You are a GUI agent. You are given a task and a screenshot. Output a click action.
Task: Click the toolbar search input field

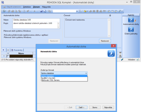coord(65,11)
